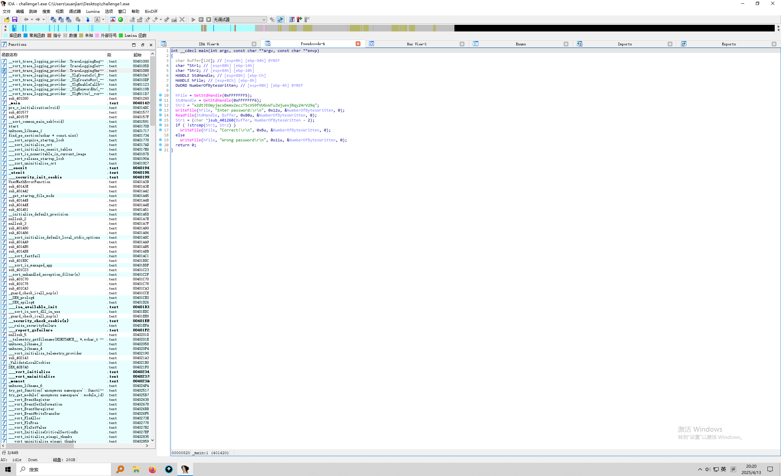Screen dimensions: 781x476
Task: Click the open file toolbar icon
Action: point(7,20)
